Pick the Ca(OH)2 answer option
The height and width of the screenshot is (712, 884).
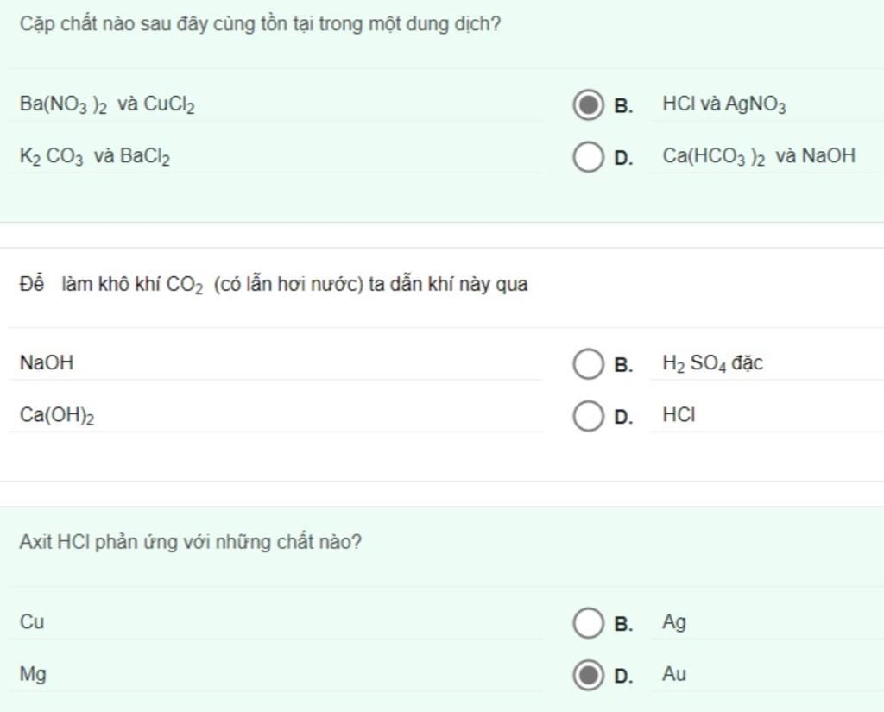pos(57,416)
